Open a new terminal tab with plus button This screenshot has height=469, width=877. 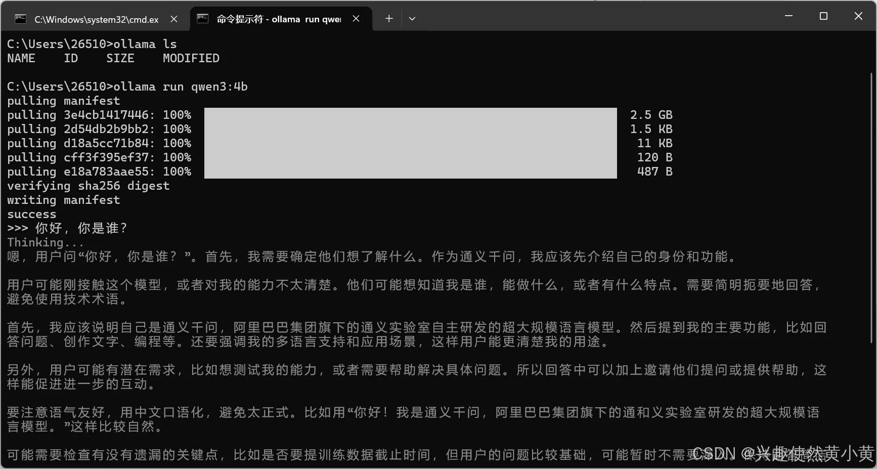tap(389, 19)
